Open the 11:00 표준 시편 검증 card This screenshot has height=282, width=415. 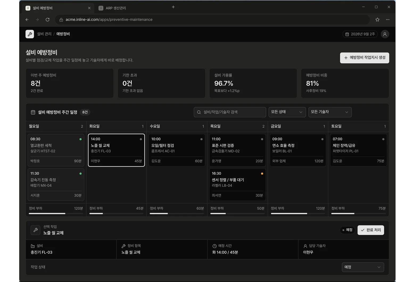pyautogui.click(x=237, y=150)
